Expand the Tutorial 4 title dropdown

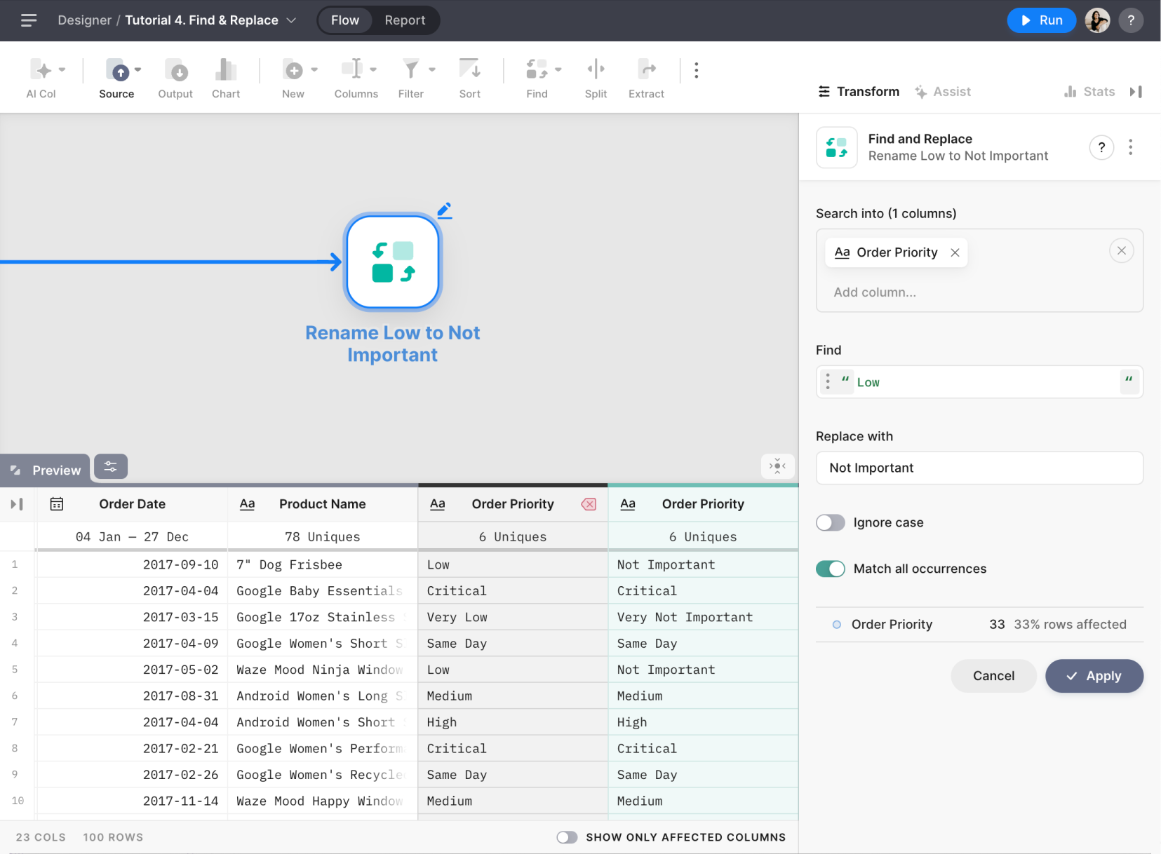point(291,20)
